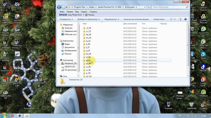Select Рабочий стол in the navigation pane
Screen dimensions: 211x118
(x=70, y=34)
